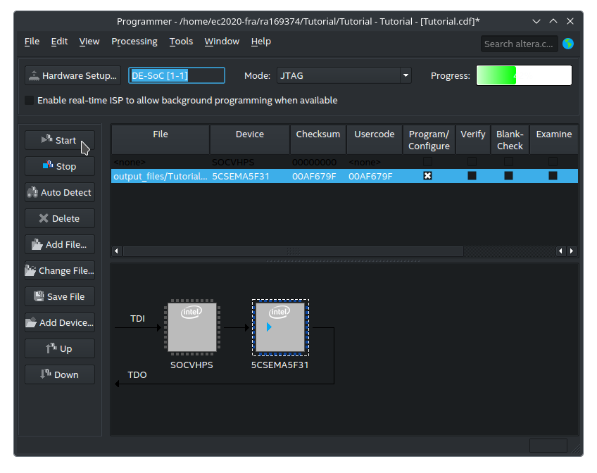
Task: Click the Examine column header
Action: [554, 139]
